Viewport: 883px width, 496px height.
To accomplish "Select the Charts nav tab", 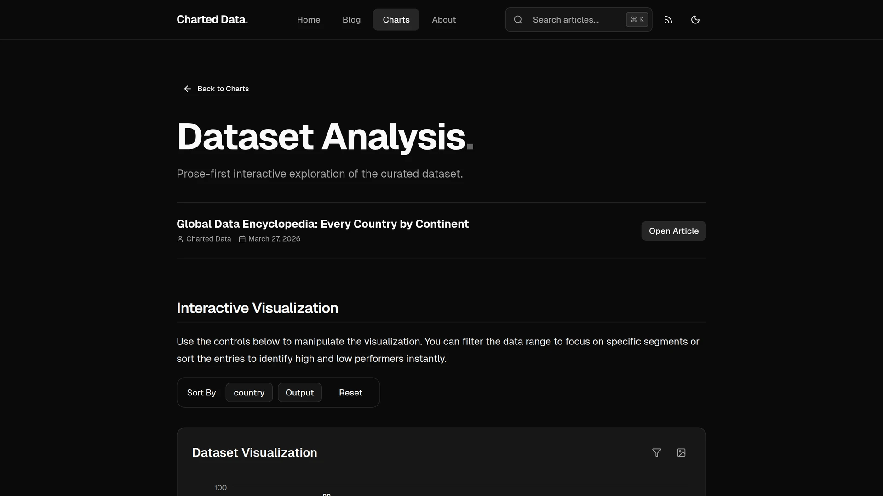I will (x=396, y=20).
